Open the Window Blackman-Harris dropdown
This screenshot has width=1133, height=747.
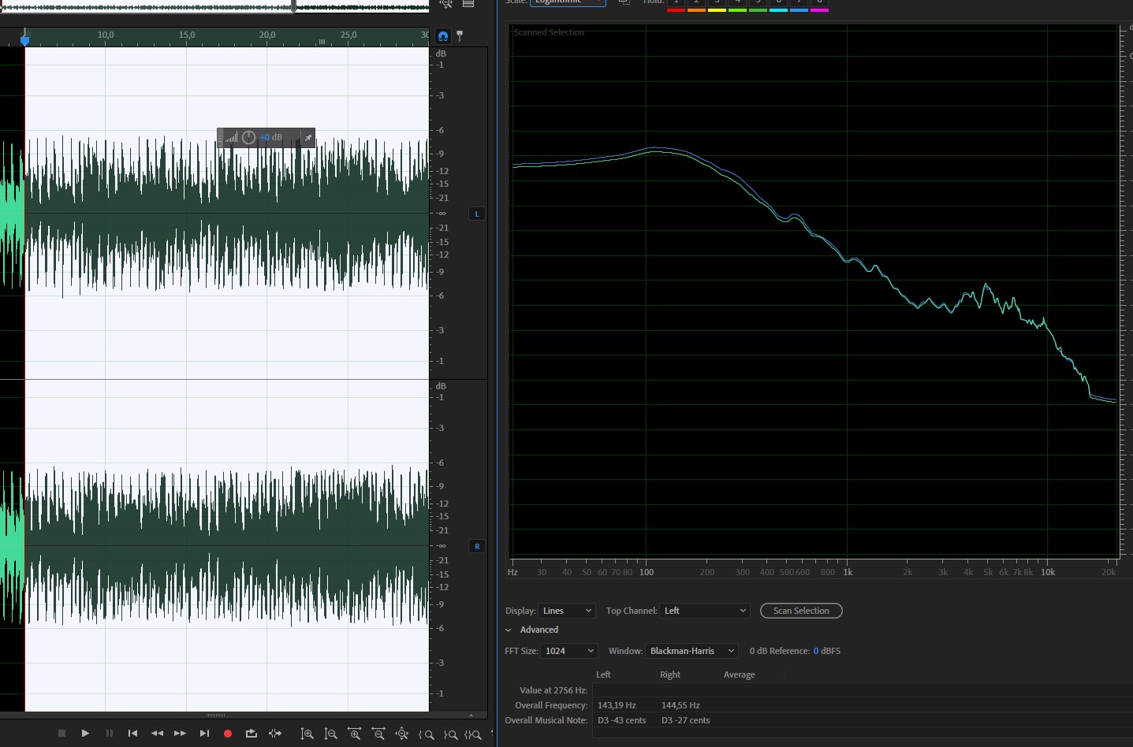point(691,651)
